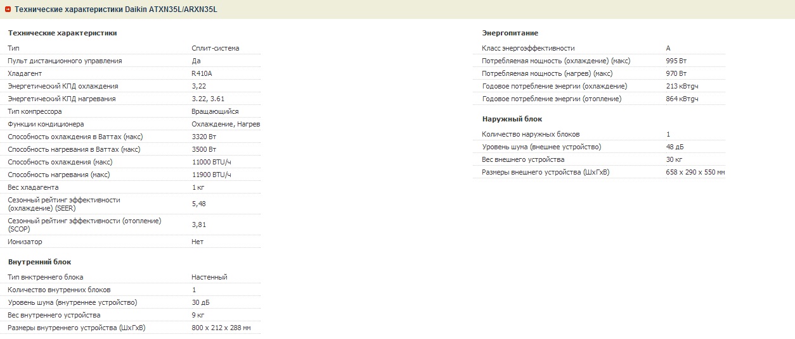
Task: Click the 995 Вт power consumption value
Action: pyautogui.click(x=676, y=61)
